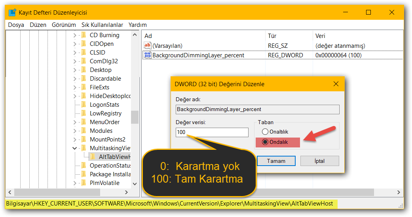
Task: Click the REG_DWORD type cell
Action: (285, 55)
